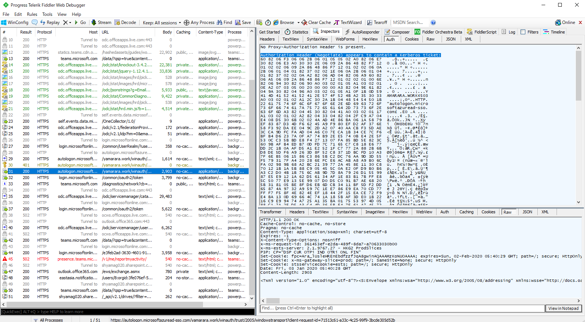The image size is (585, 322).
Task: Launch Browse in Internet Explorer
Action: [284, 22]
